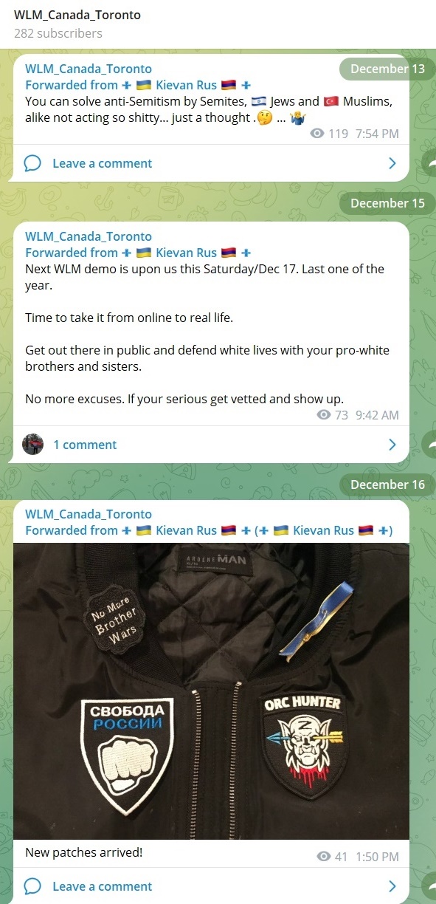This screenshot has width=436, height=904.
Task: Open the WLM_Canada_Toronto channel header title
Action: [x=77, y=15]
